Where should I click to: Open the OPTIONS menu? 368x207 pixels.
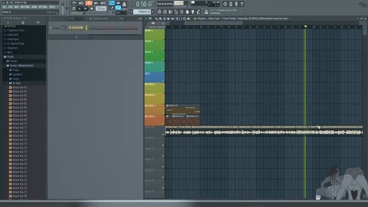click(43, 7)
